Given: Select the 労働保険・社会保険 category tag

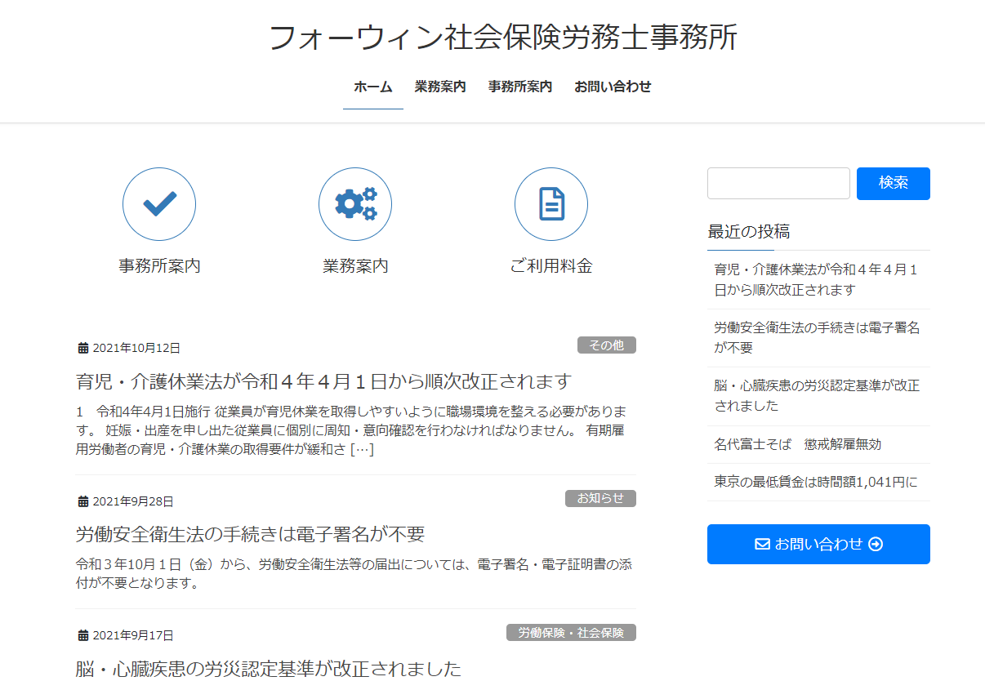Looking at the screenshot, I should (571, 633).
